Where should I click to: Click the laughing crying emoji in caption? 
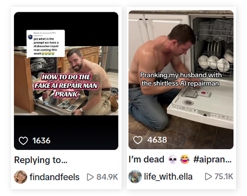185,159
